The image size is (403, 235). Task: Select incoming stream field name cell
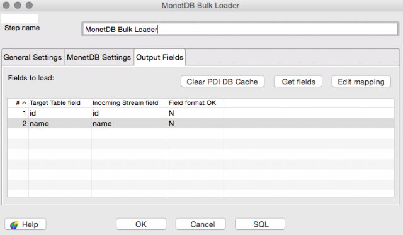(x=129, y=123)
